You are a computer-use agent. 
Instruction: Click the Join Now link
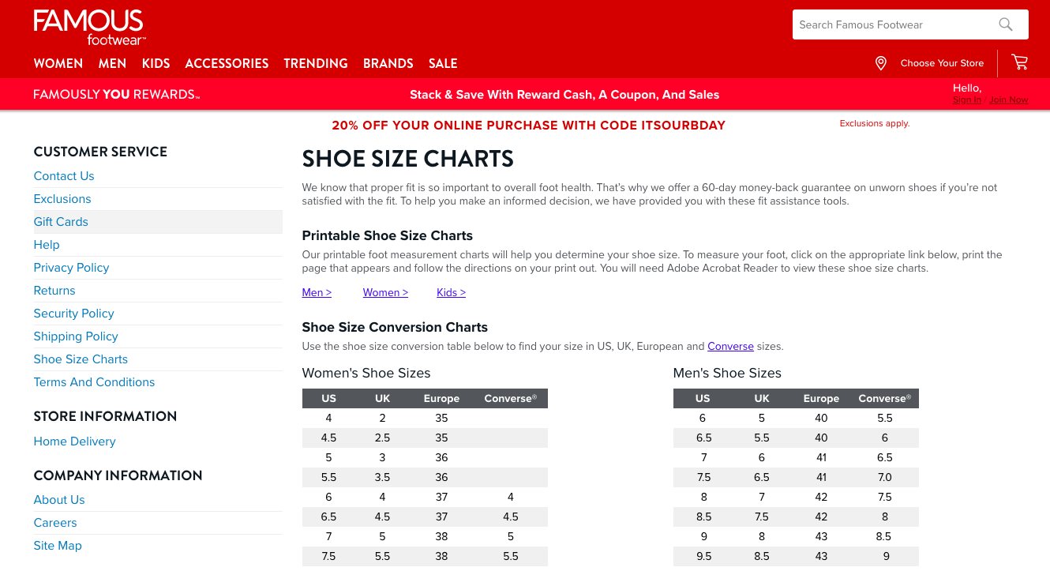coord(1008,100)
